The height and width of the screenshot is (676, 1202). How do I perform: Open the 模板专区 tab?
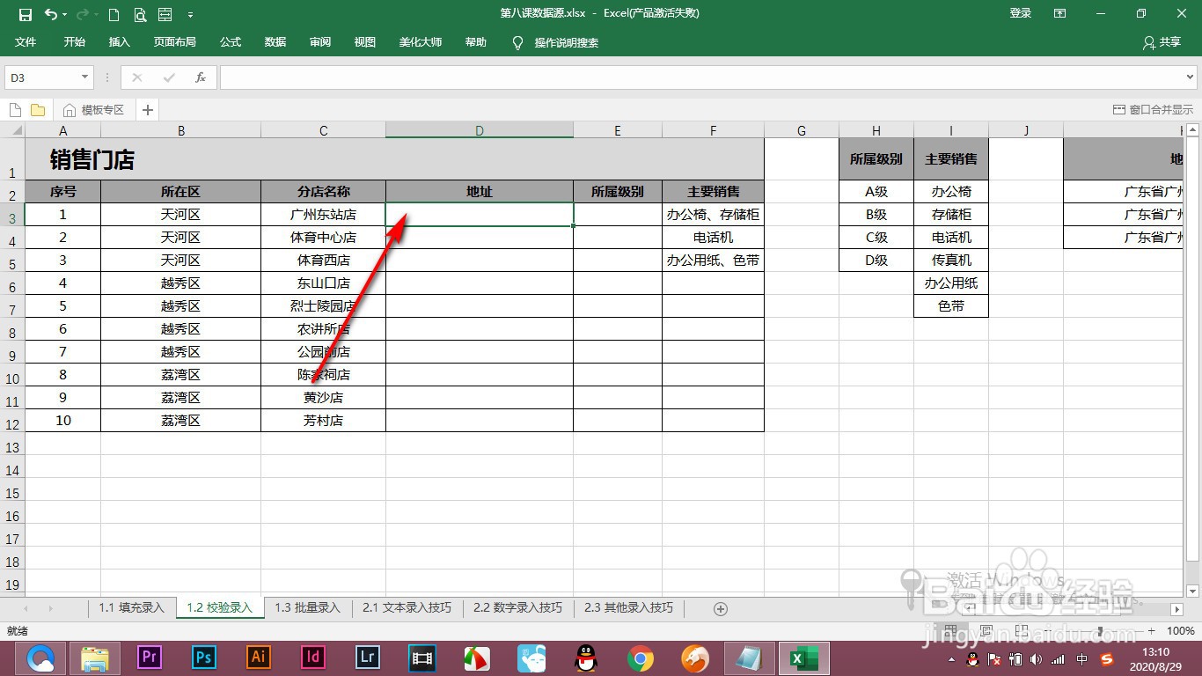point(93,110)
